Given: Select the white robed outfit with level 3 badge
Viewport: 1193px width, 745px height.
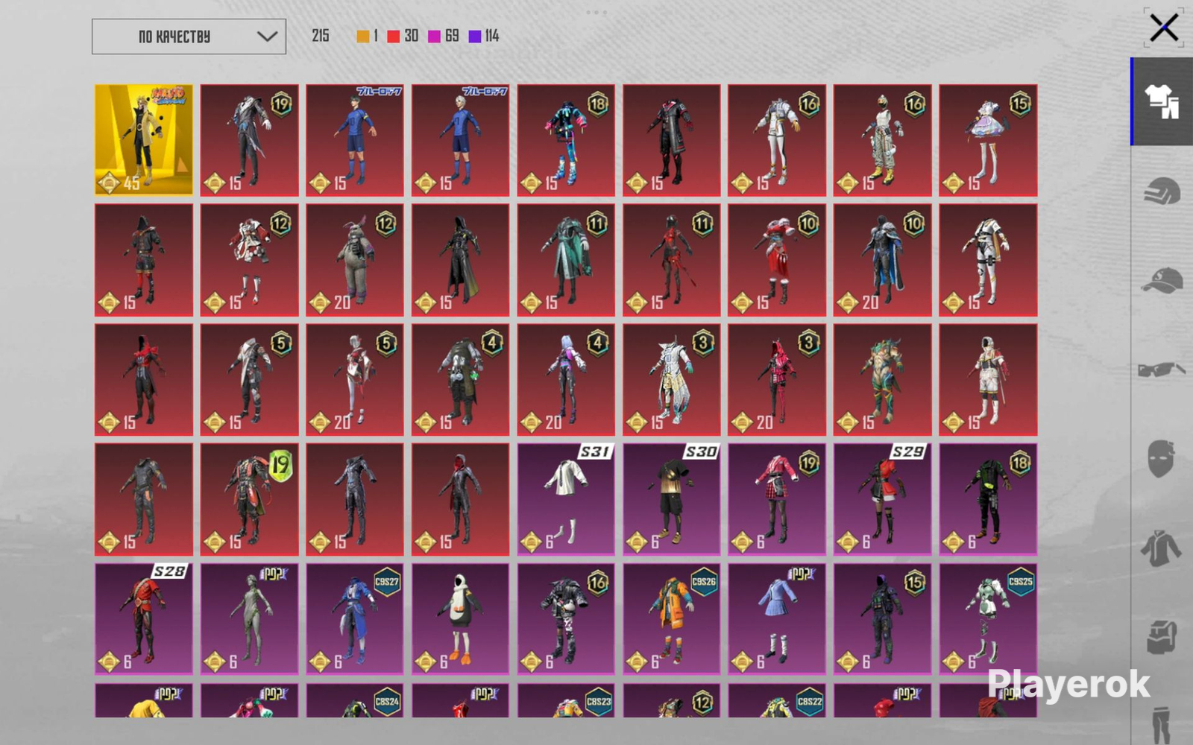Looking at the screenshot, I should point(672,379).
